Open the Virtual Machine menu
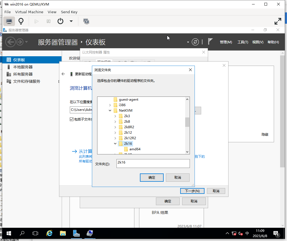 click(29, 12)
